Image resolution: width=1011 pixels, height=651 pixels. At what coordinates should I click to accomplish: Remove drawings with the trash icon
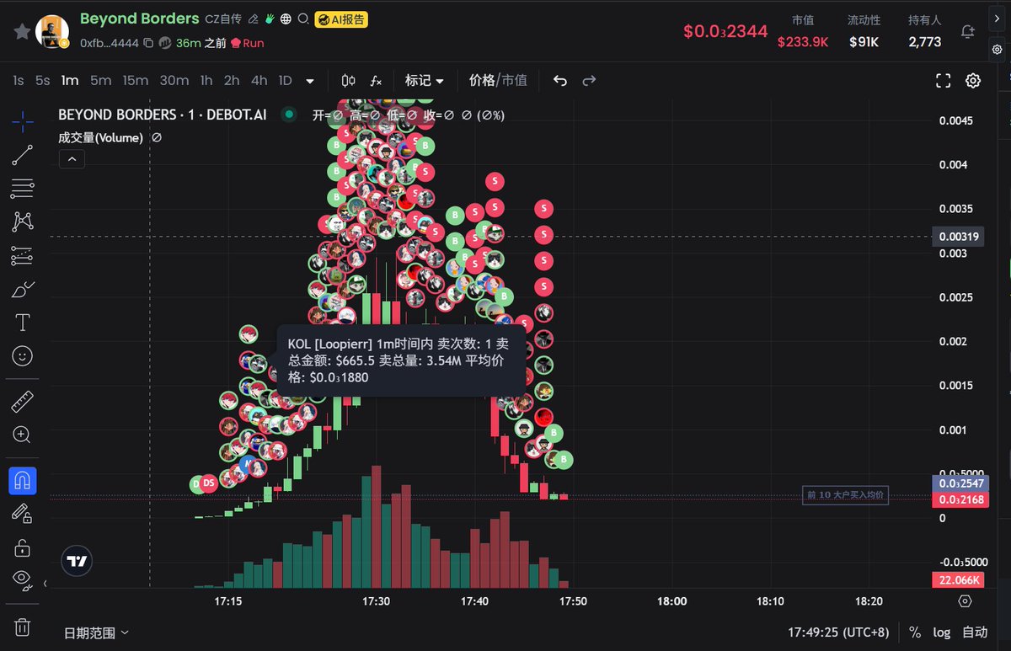23,627
